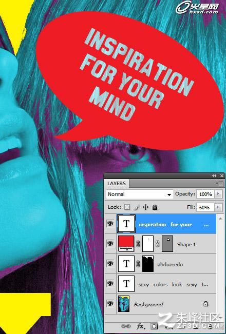Open the Normal blend mode dropdown
Screen dimensions: 226x334
click(139, 194)
